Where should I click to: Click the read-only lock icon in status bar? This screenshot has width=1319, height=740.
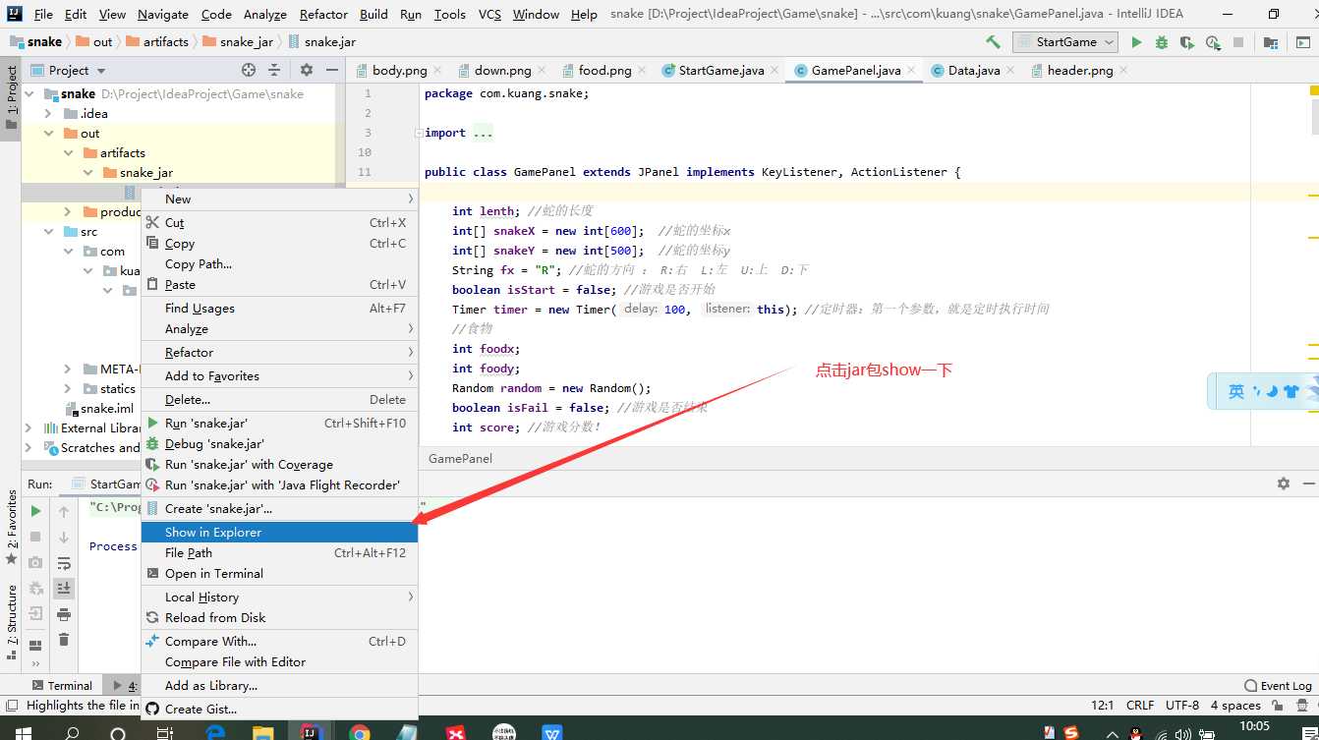point(1277,706)
